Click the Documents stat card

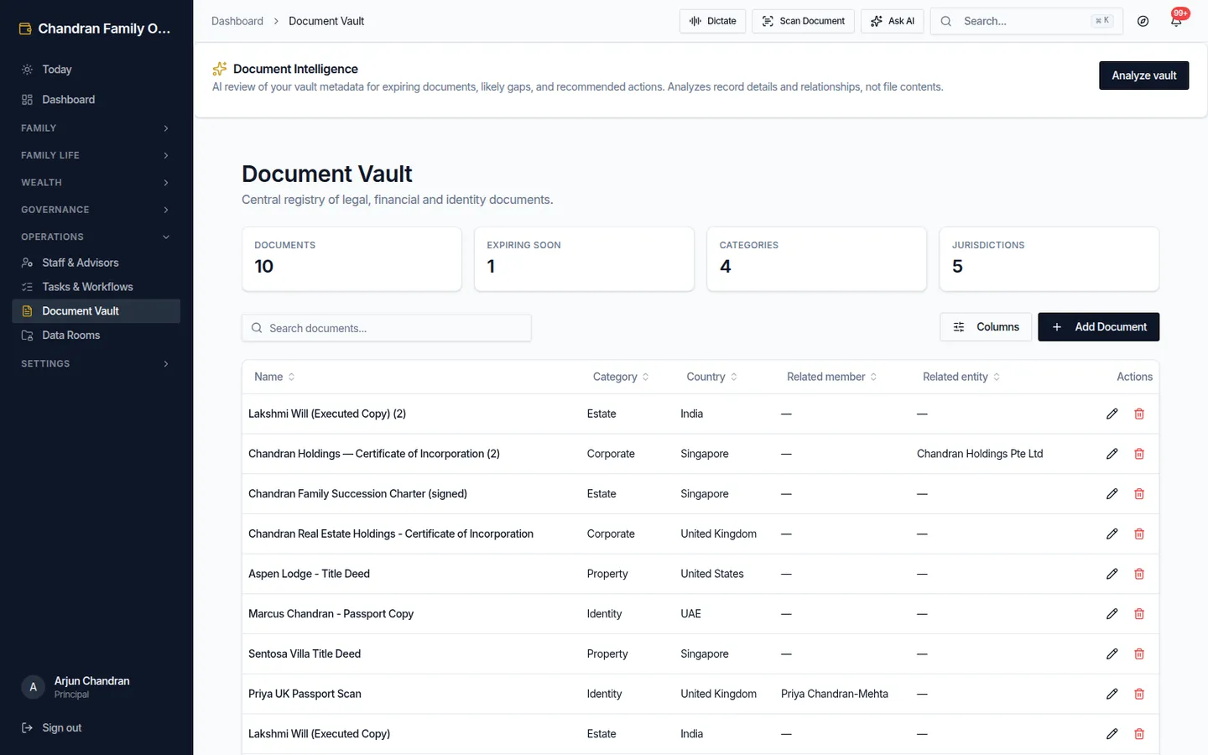click(351, 259)
